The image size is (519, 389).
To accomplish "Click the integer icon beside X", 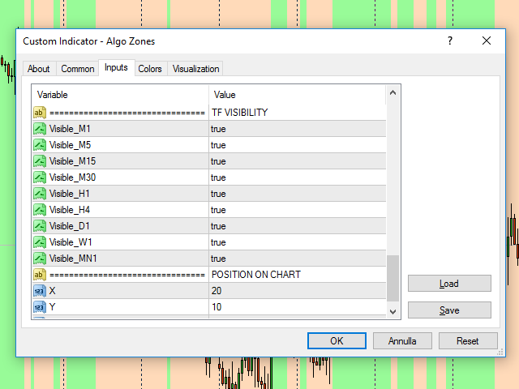I will point(39,291).
